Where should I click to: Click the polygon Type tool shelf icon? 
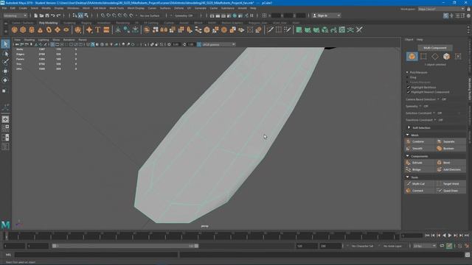pyautogui.click(x=98, y=29)
